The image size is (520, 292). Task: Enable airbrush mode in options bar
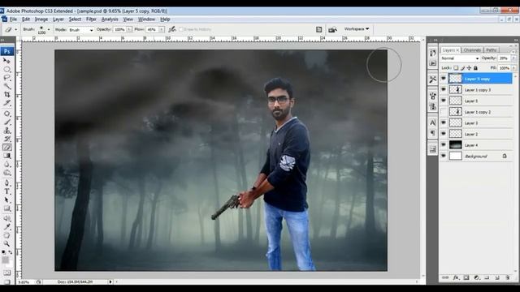click(172, 29)
